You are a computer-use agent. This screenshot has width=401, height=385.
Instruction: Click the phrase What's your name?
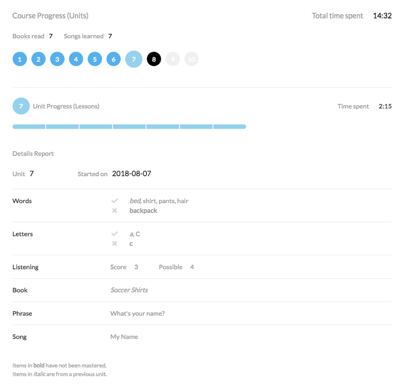[x=138, y=313]
